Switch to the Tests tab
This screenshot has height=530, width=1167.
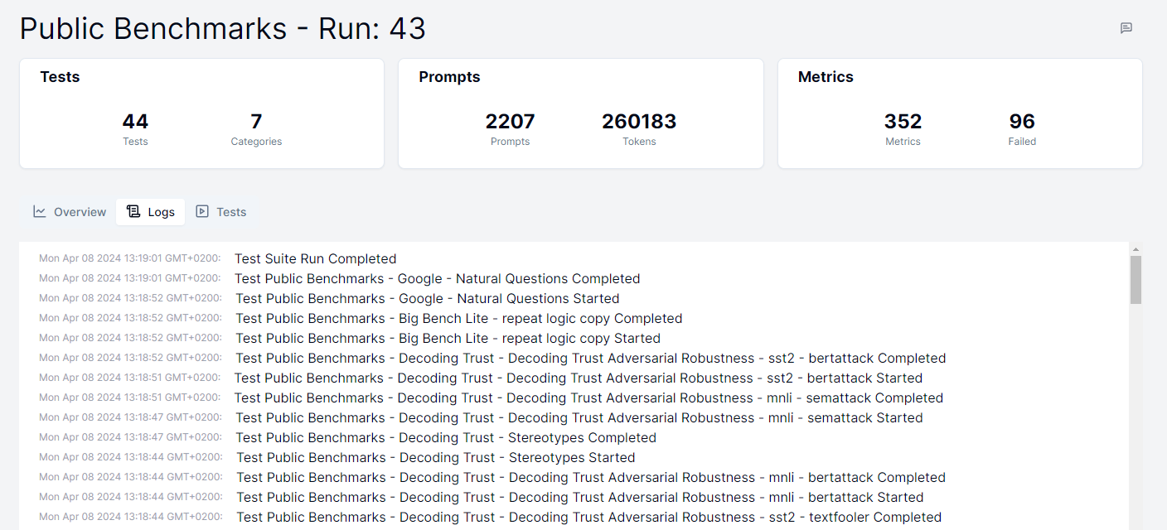click(220, 211)
